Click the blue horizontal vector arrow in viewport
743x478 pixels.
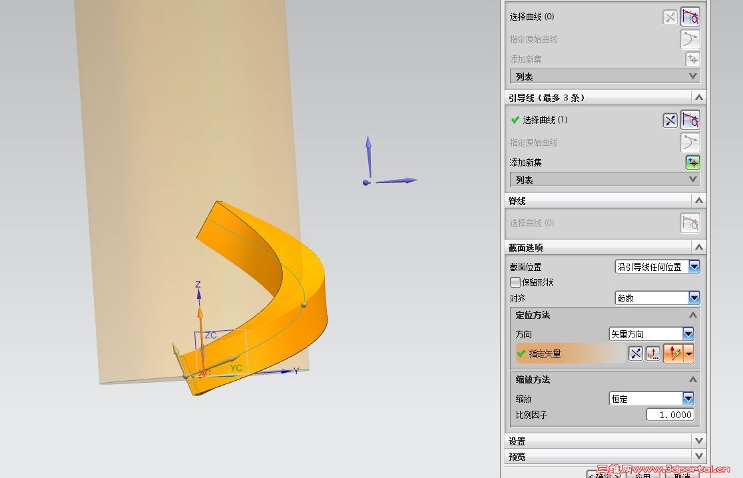point(396,180)
